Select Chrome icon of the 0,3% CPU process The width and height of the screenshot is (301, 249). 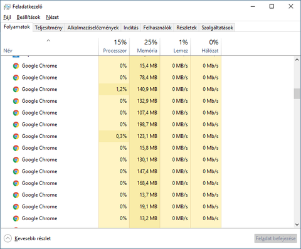coord(16,136)
